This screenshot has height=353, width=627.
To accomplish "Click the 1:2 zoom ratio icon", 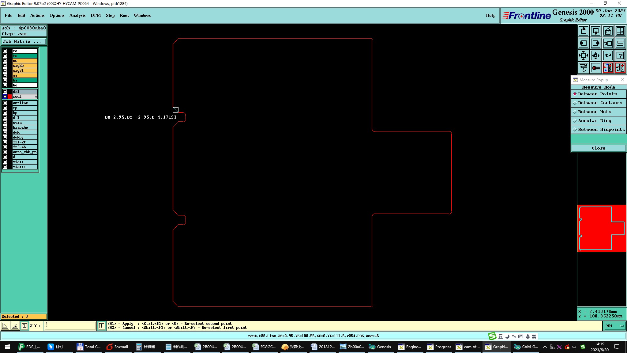I will coord(608,55).
